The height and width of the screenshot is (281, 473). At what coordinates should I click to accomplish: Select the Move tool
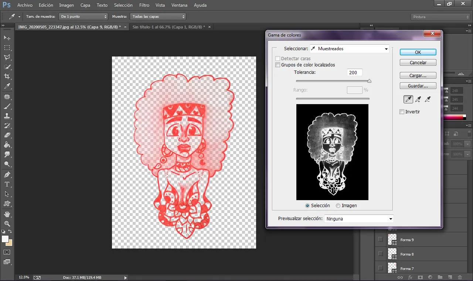7,38
